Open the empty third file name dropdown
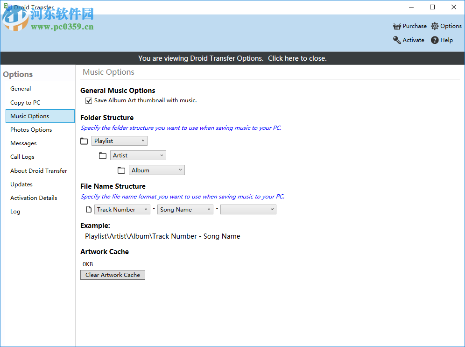Viewport: 465px width, 347px height. pos(248,209)
